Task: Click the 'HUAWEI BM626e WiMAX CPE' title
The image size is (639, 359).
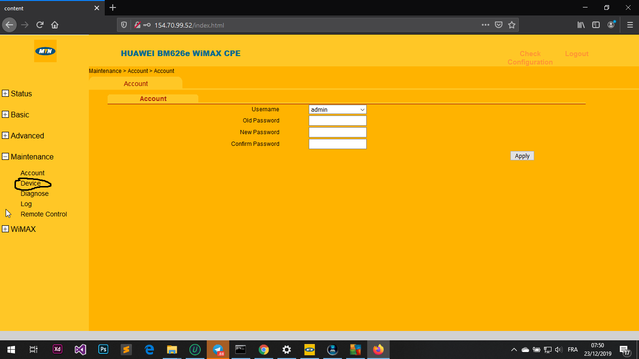Action: point(181,53)
